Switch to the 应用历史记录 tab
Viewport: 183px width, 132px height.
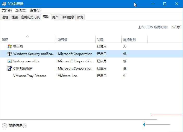pos(30,17)
